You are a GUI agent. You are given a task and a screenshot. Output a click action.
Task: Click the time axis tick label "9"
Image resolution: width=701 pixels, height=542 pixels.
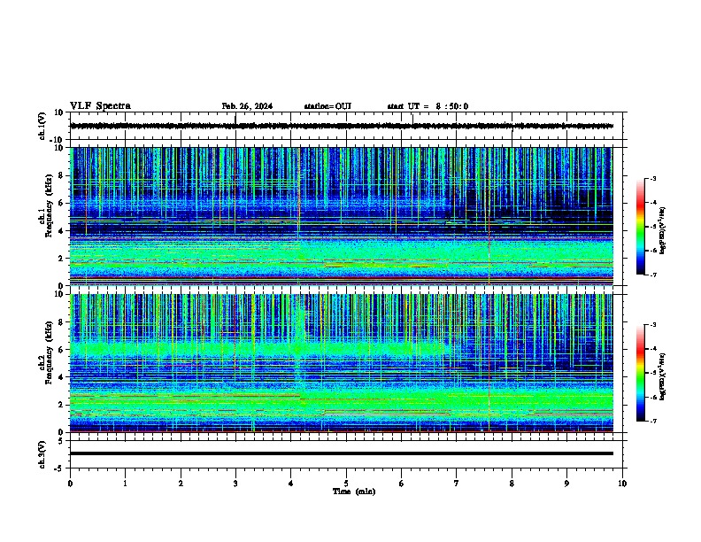tap(566, 484)
